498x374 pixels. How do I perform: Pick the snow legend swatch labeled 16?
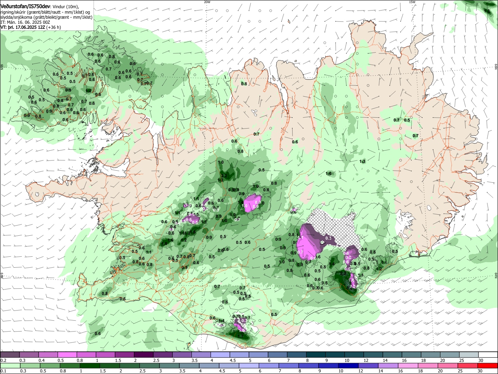pyautogui.click(x=412, y=355)
